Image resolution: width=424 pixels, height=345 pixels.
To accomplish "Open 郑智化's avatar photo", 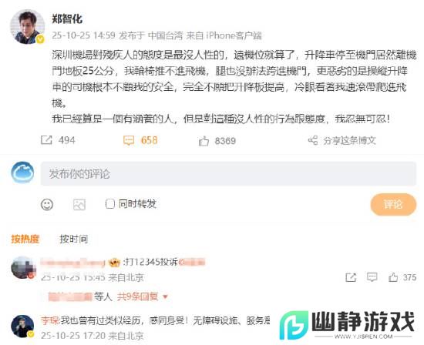I will point(27,26).
